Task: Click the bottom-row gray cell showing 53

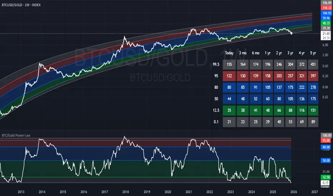Action: [x=290, y=122]
